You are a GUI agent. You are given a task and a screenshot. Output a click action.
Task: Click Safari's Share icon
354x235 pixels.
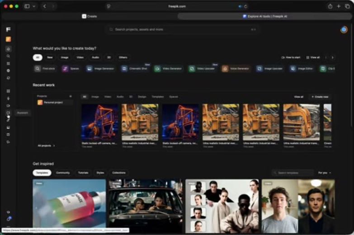330,6
